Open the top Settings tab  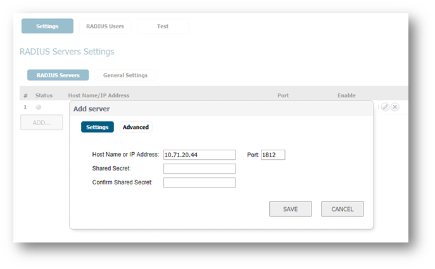(x=47, y=26)
